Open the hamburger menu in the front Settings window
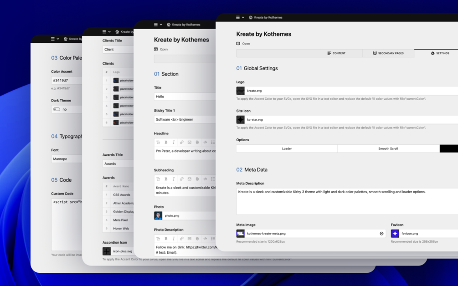458x286 pixels. pos(238,17)
